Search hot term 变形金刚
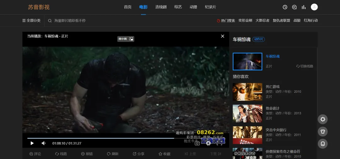The width and height of the screenshot is (340, 159). click(x=245, y=20)
